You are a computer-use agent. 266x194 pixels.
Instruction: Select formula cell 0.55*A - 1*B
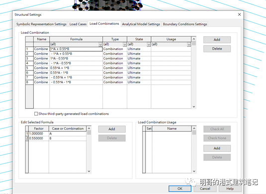click(76, 72)
